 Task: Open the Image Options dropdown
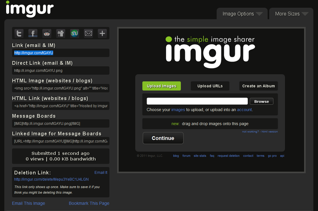tap(242, 14)
